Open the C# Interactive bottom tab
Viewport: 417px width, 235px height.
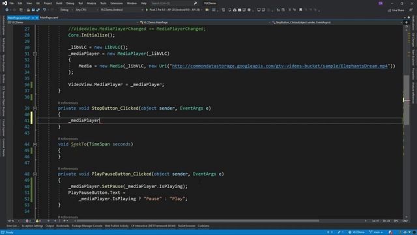click(153, 226)
